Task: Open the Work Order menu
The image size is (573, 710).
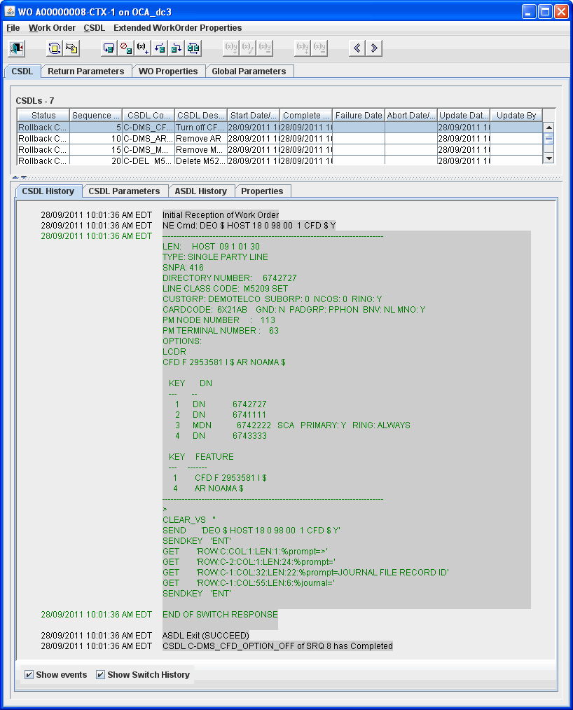Action: [52, 27]
